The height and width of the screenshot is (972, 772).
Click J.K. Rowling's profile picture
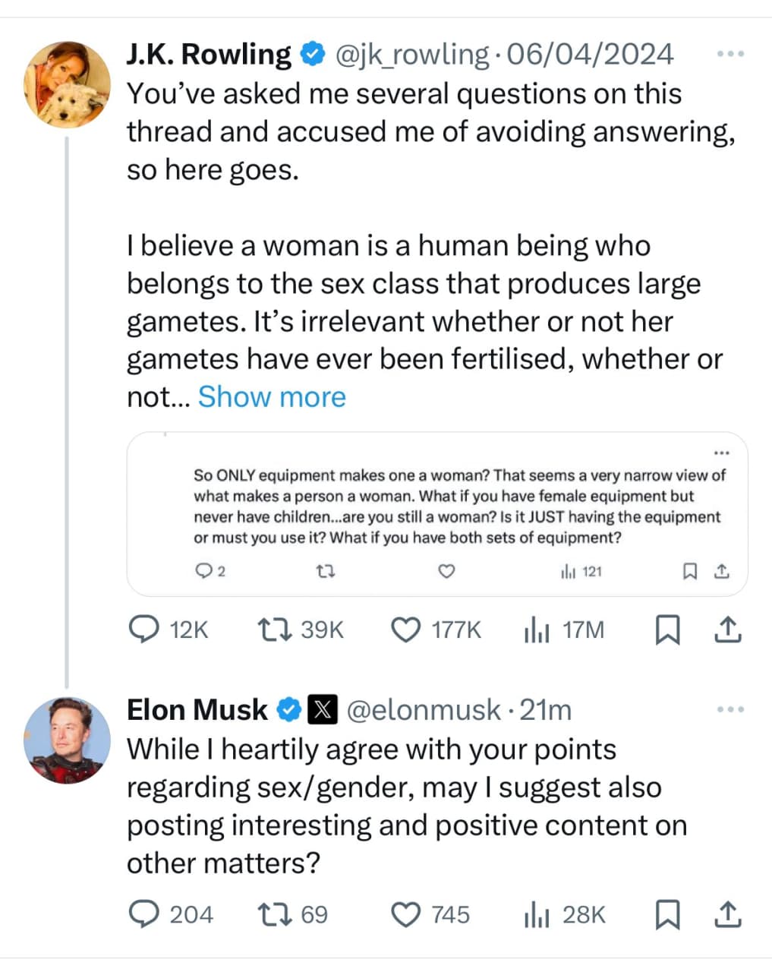tap(67, 84)
